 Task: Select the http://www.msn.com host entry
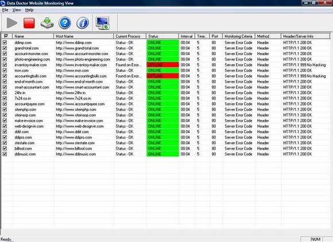point(72,70)
